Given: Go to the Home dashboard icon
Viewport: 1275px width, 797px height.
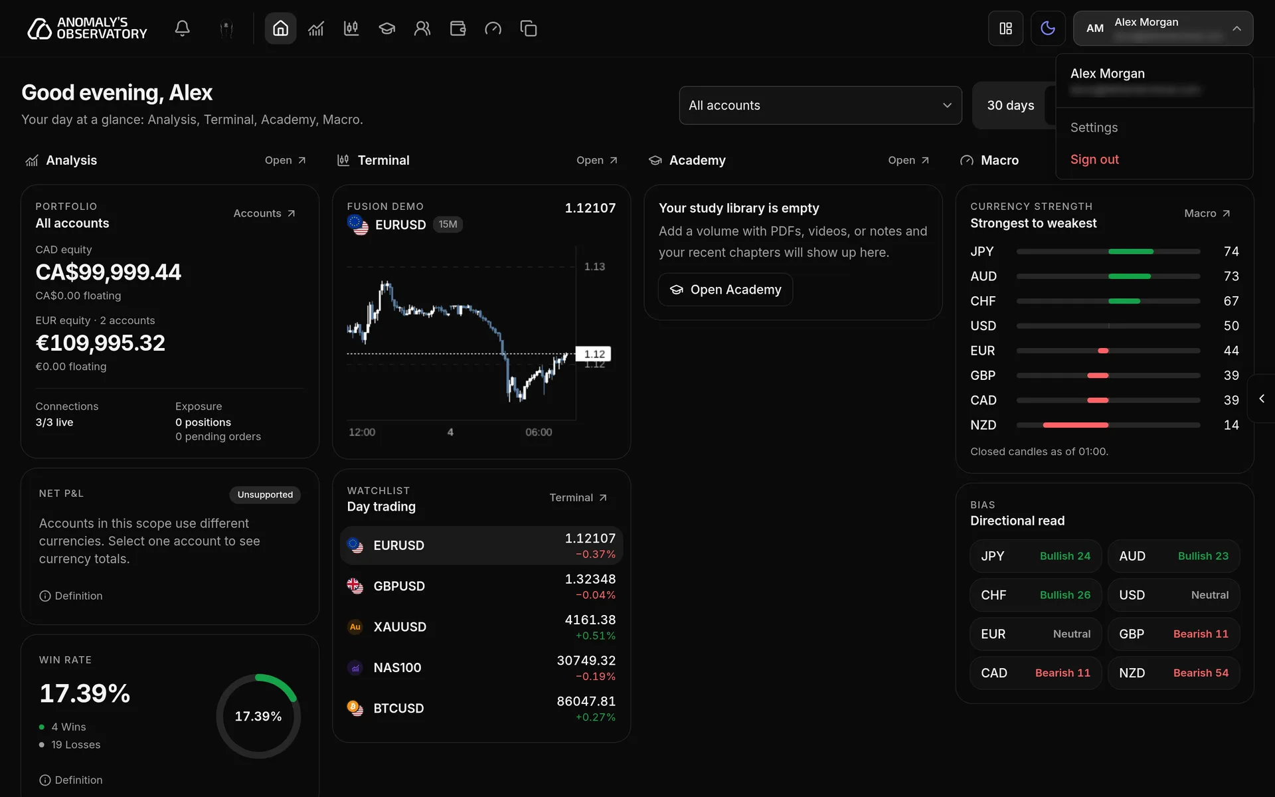Looking at the screenshot, I should 280,29.
